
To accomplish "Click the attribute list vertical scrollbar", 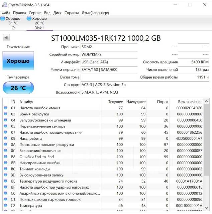I will tap(207, 150).
